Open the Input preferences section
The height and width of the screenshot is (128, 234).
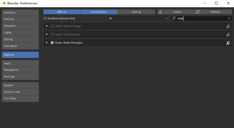pyautogui.click(x=20, y=63)
